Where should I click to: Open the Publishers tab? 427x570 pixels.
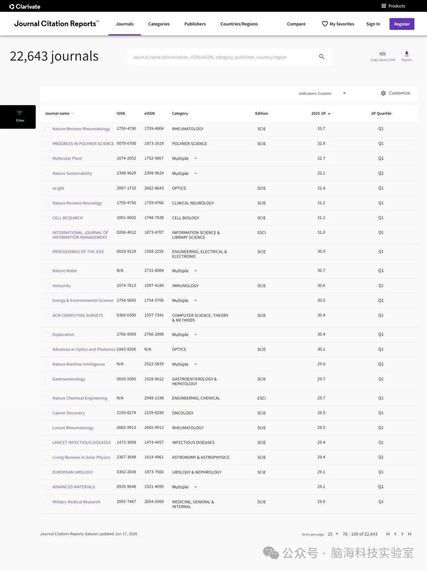[195, 24]
